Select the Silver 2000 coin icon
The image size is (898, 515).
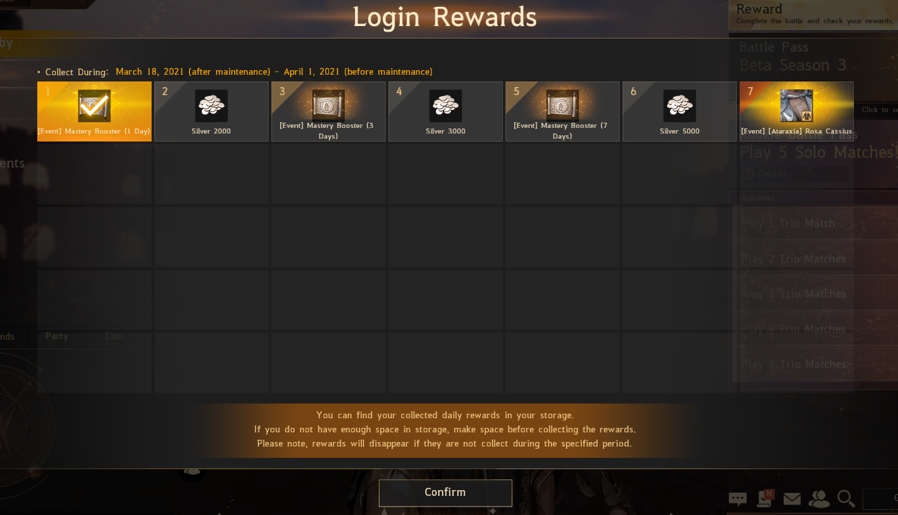click(211, 106)
